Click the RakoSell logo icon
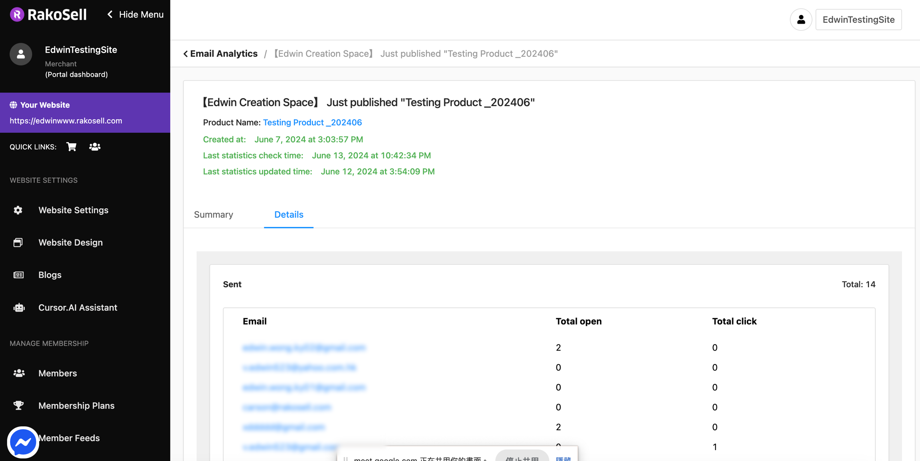The height and width of the screenshot is (461, 920). [x=17, y=15]
